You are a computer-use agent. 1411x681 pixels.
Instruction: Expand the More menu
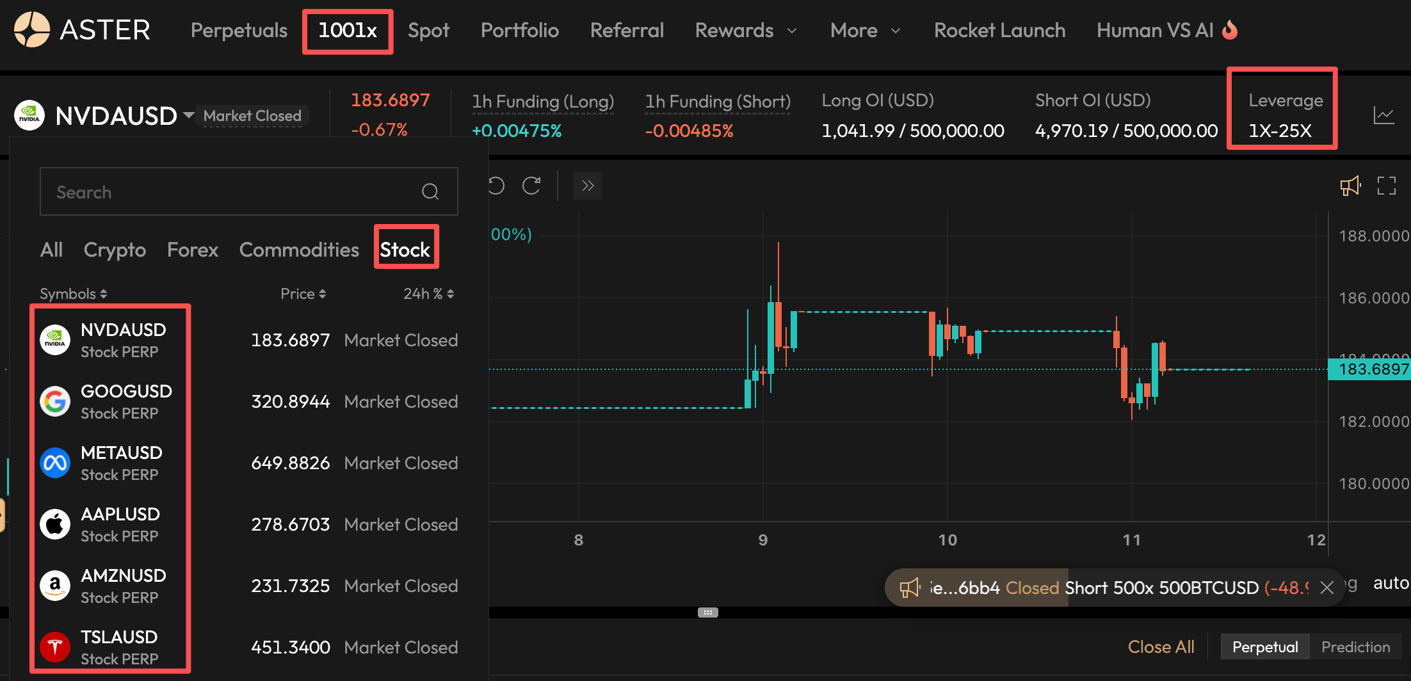pos(865,30)
